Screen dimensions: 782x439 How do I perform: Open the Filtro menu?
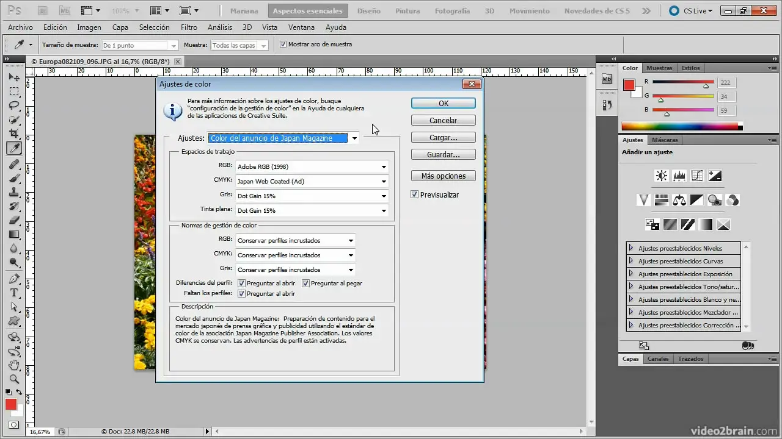189,27
